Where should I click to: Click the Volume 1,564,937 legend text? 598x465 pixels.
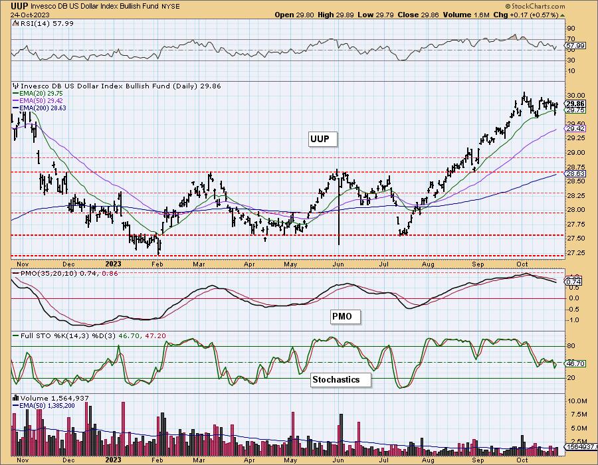[54, 399]
